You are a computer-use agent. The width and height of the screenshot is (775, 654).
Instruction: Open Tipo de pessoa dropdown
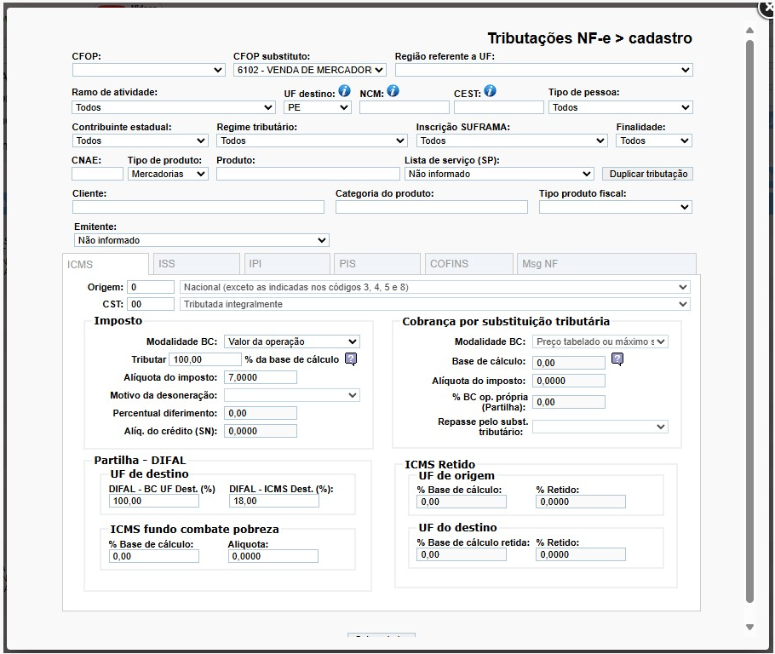point(620,107)
